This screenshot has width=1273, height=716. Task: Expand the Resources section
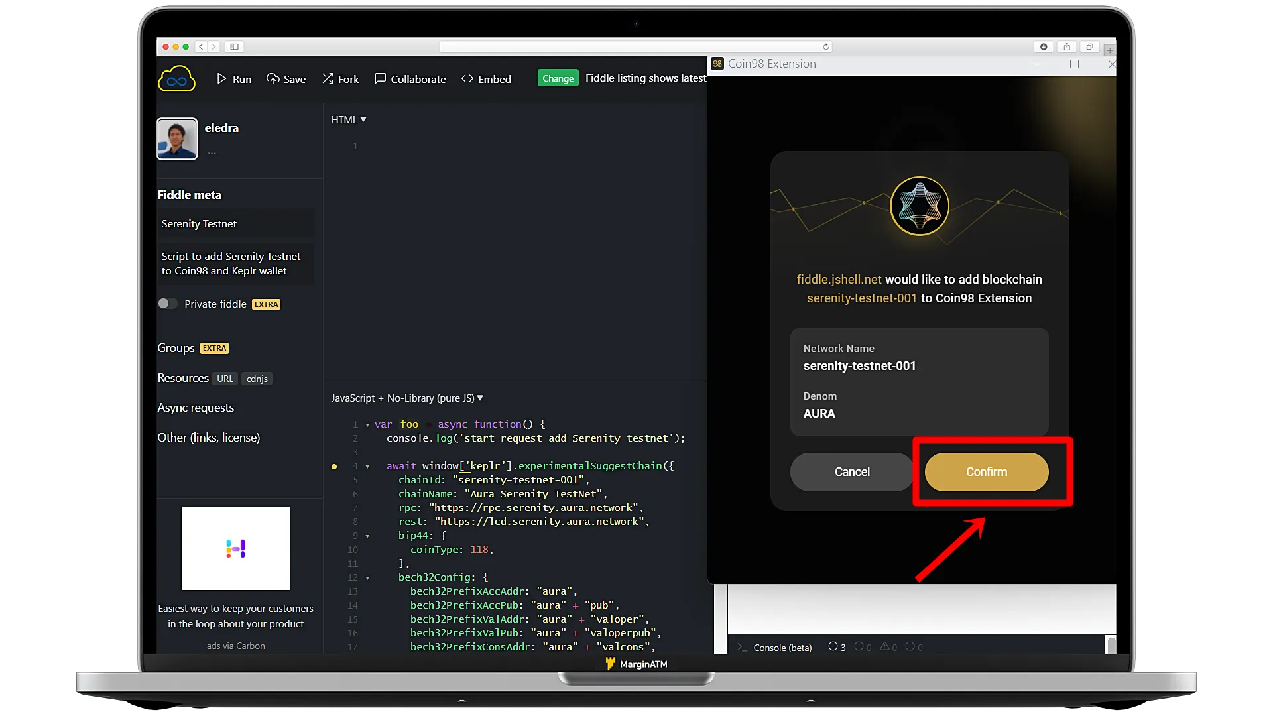pyautogui.click(x=183, y=378)
